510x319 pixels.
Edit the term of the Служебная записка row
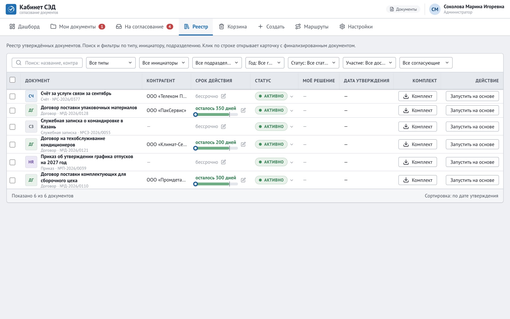point(224,126)
